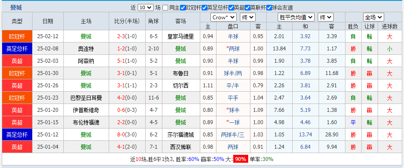Select the away team 皇家马德里
404x168 pixels.
pos(180,36)
